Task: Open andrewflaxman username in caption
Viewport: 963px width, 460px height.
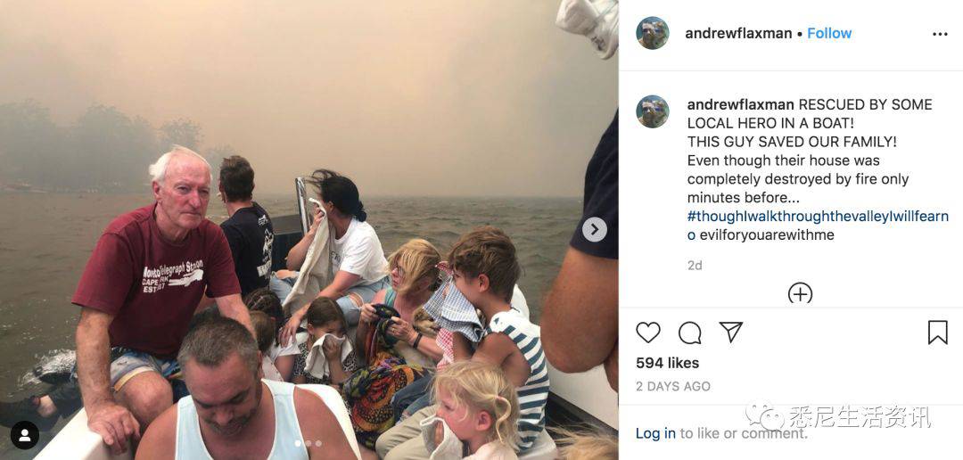Action: (741, 105)
